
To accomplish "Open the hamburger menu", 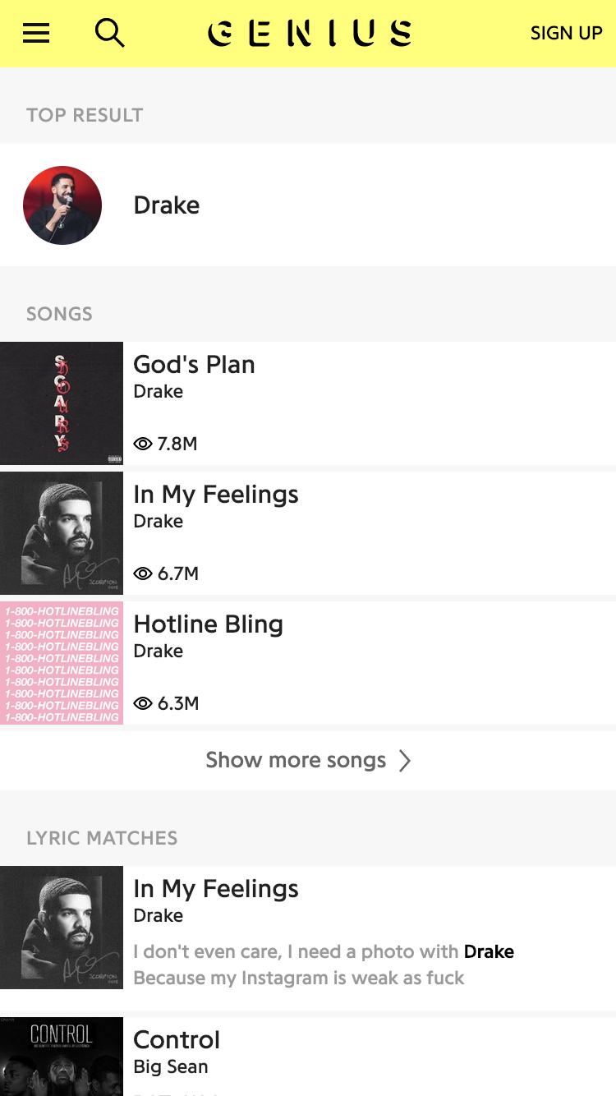I will (36, 33).
